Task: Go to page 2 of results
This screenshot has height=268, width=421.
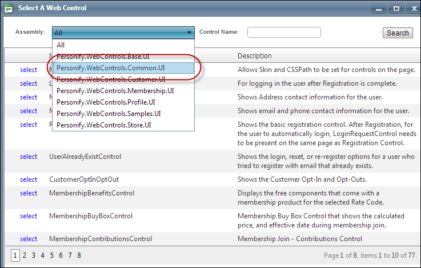Action: tap(24, 255)
